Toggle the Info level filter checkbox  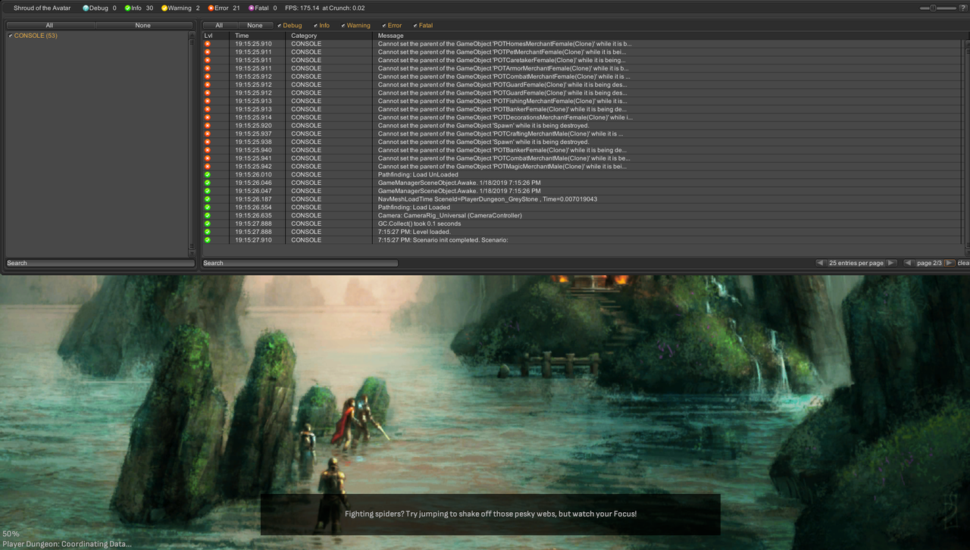(x=315, y=26)
